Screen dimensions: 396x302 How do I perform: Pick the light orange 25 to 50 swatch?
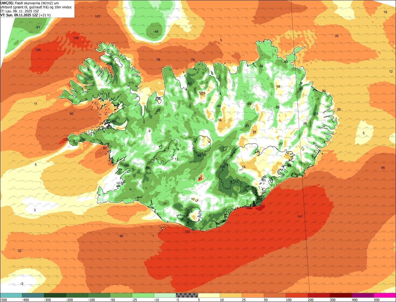[253, 295]
